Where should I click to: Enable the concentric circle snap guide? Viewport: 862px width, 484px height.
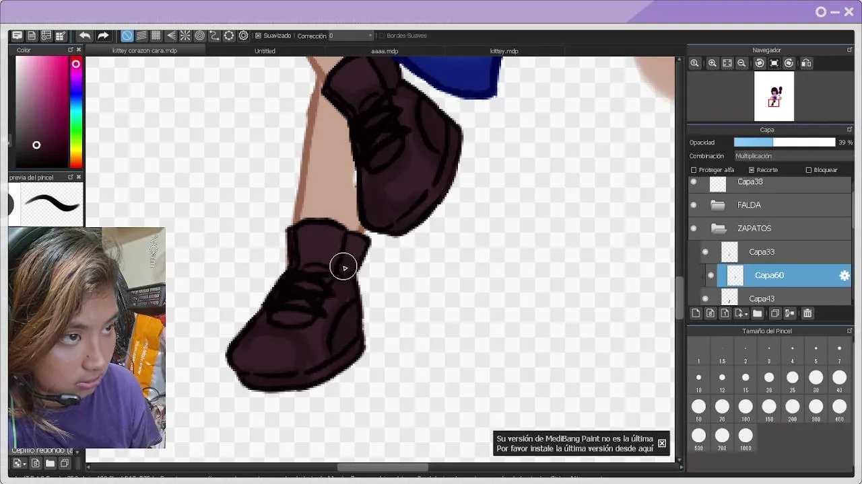tap(200, 36)
